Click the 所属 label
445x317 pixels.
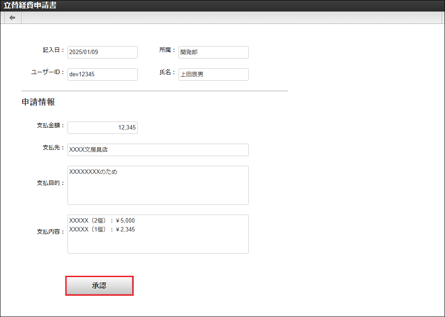coord(167,50)
